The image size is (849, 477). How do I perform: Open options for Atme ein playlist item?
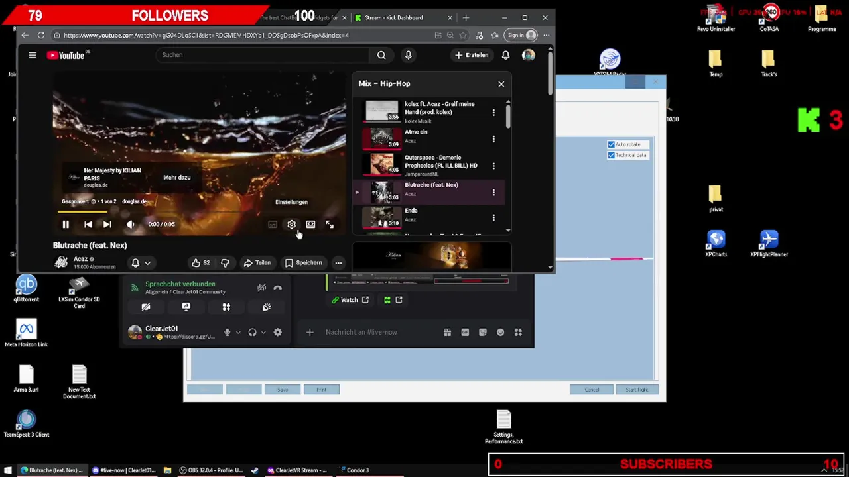click(x=493, y=139)
